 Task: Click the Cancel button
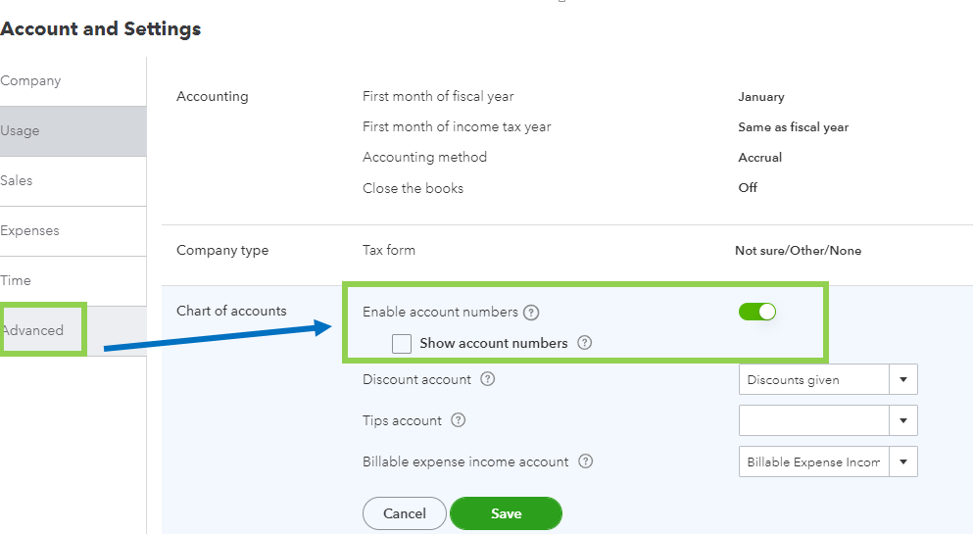point(405,513)
